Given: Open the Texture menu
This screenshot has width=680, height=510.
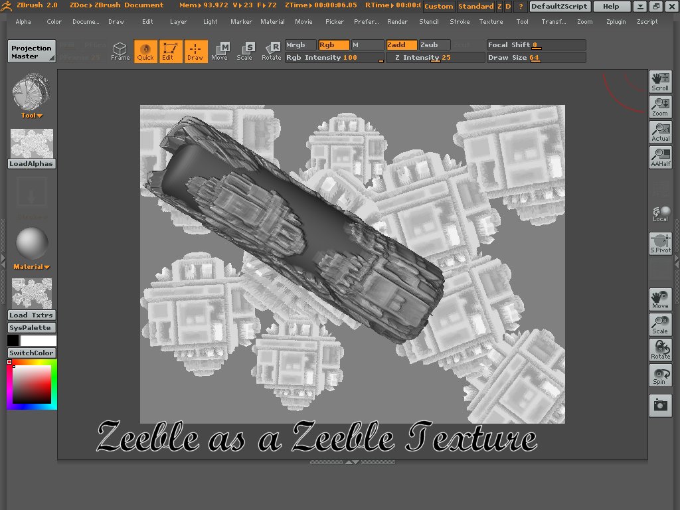Looking at the screenshot, I should point(491,22).
